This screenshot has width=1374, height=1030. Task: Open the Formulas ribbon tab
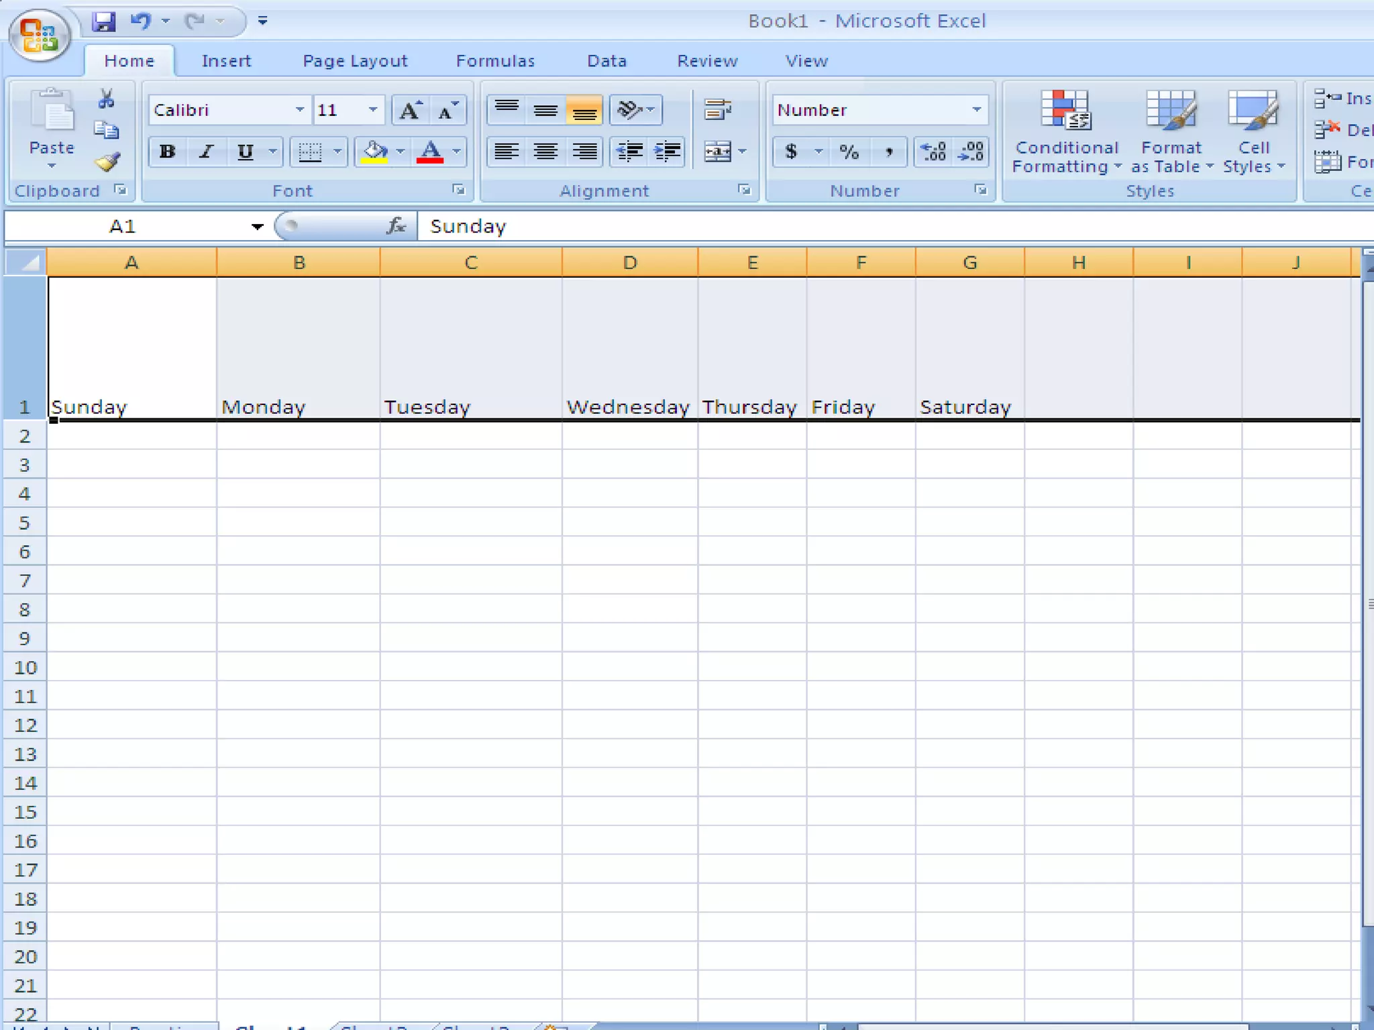coord(495,61)
